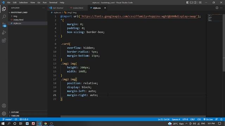Open the View menu

pos(33,2)
